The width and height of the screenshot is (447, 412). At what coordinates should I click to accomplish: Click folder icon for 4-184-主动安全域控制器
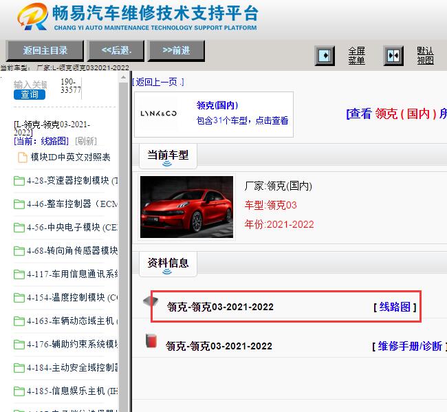19,368
